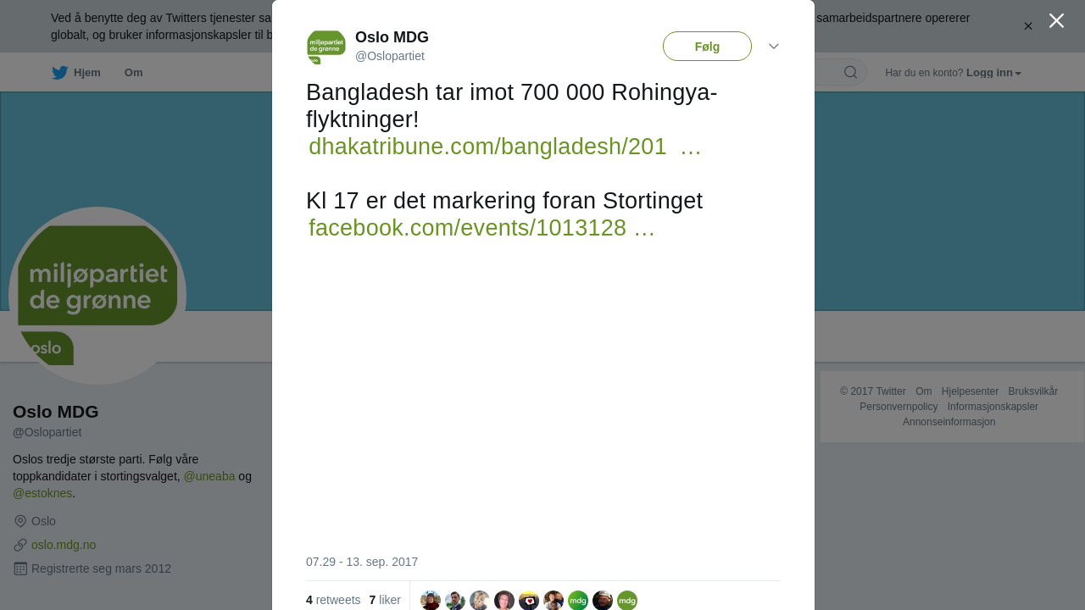This screenshot has width=1085, height=610.
Task: Open the Om menu item
Action: pos(133,73)
